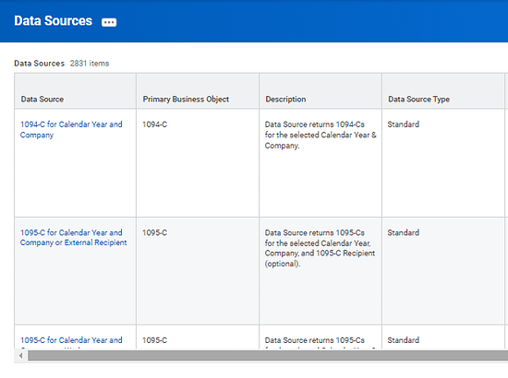Open related actions ellipsis beside Data Sources title
The height and width of the screenshot is (378, 508).
[x=109, y=22]
